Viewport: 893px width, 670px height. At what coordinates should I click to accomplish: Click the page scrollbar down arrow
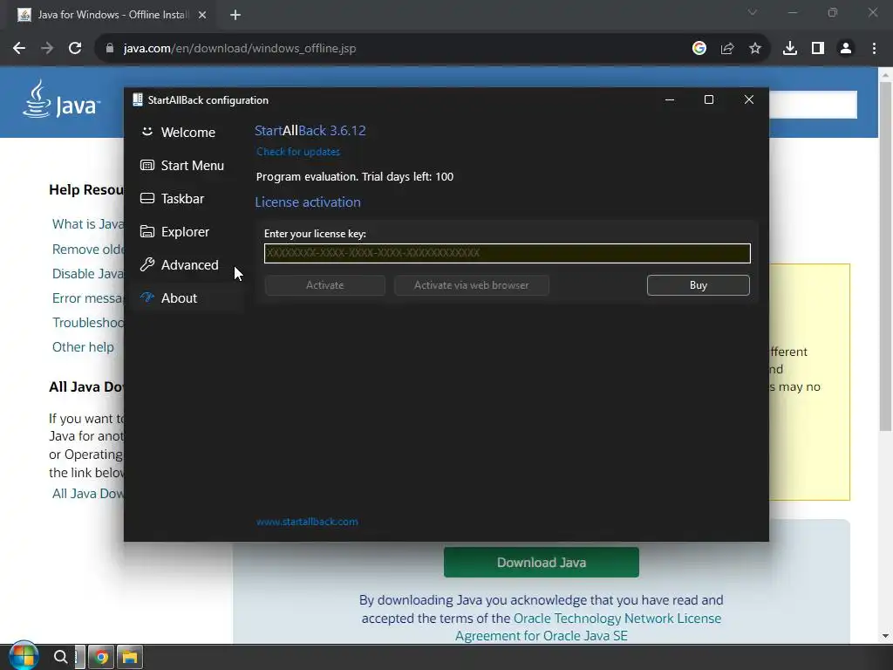click(x=885, y=636)
